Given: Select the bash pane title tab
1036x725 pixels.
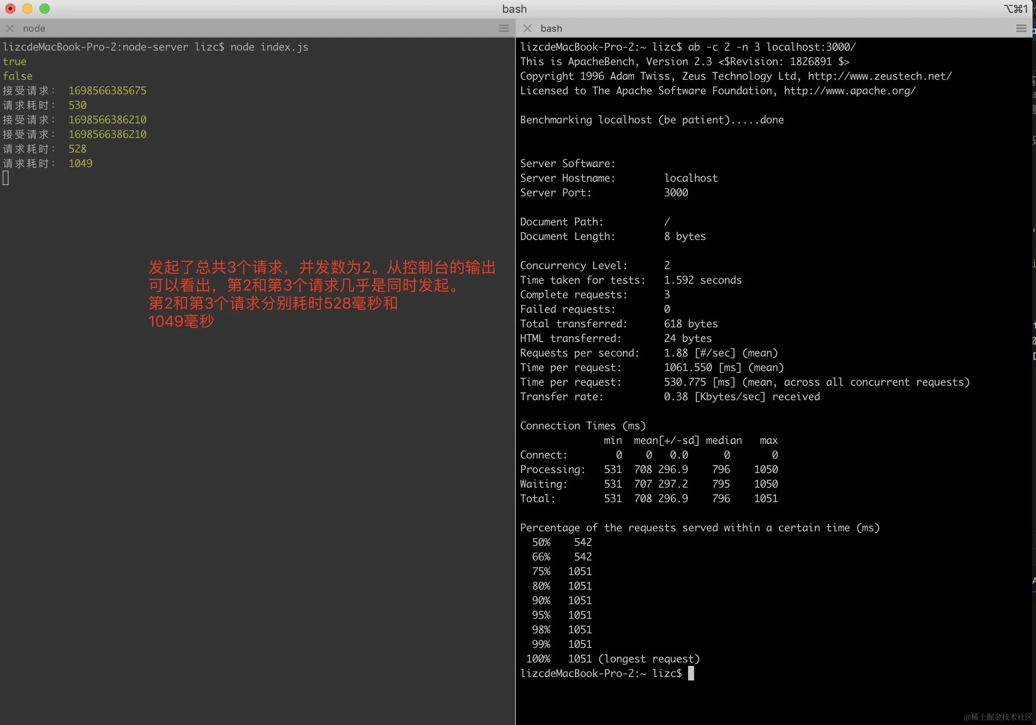Looking at the screenshot, I should [x=551, y=28].
